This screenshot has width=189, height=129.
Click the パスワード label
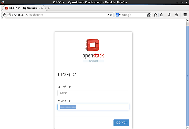65,101
